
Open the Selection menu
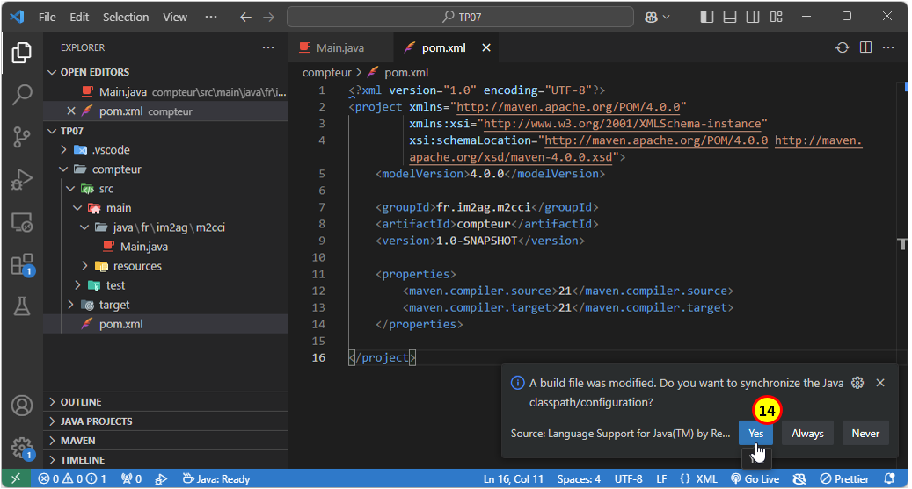[126, 17]
